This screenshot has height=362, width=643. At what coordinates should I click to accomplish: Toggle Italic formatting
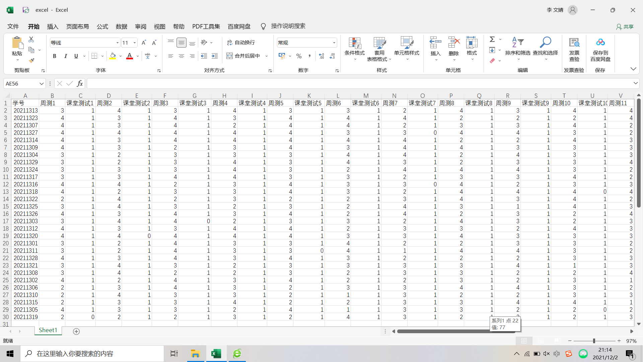[65, 56]
